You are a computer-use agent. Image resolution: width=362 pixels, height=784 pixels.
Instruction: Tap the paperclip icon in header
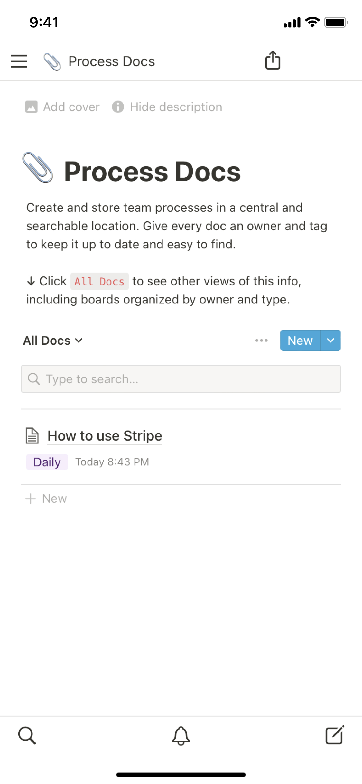52,61
